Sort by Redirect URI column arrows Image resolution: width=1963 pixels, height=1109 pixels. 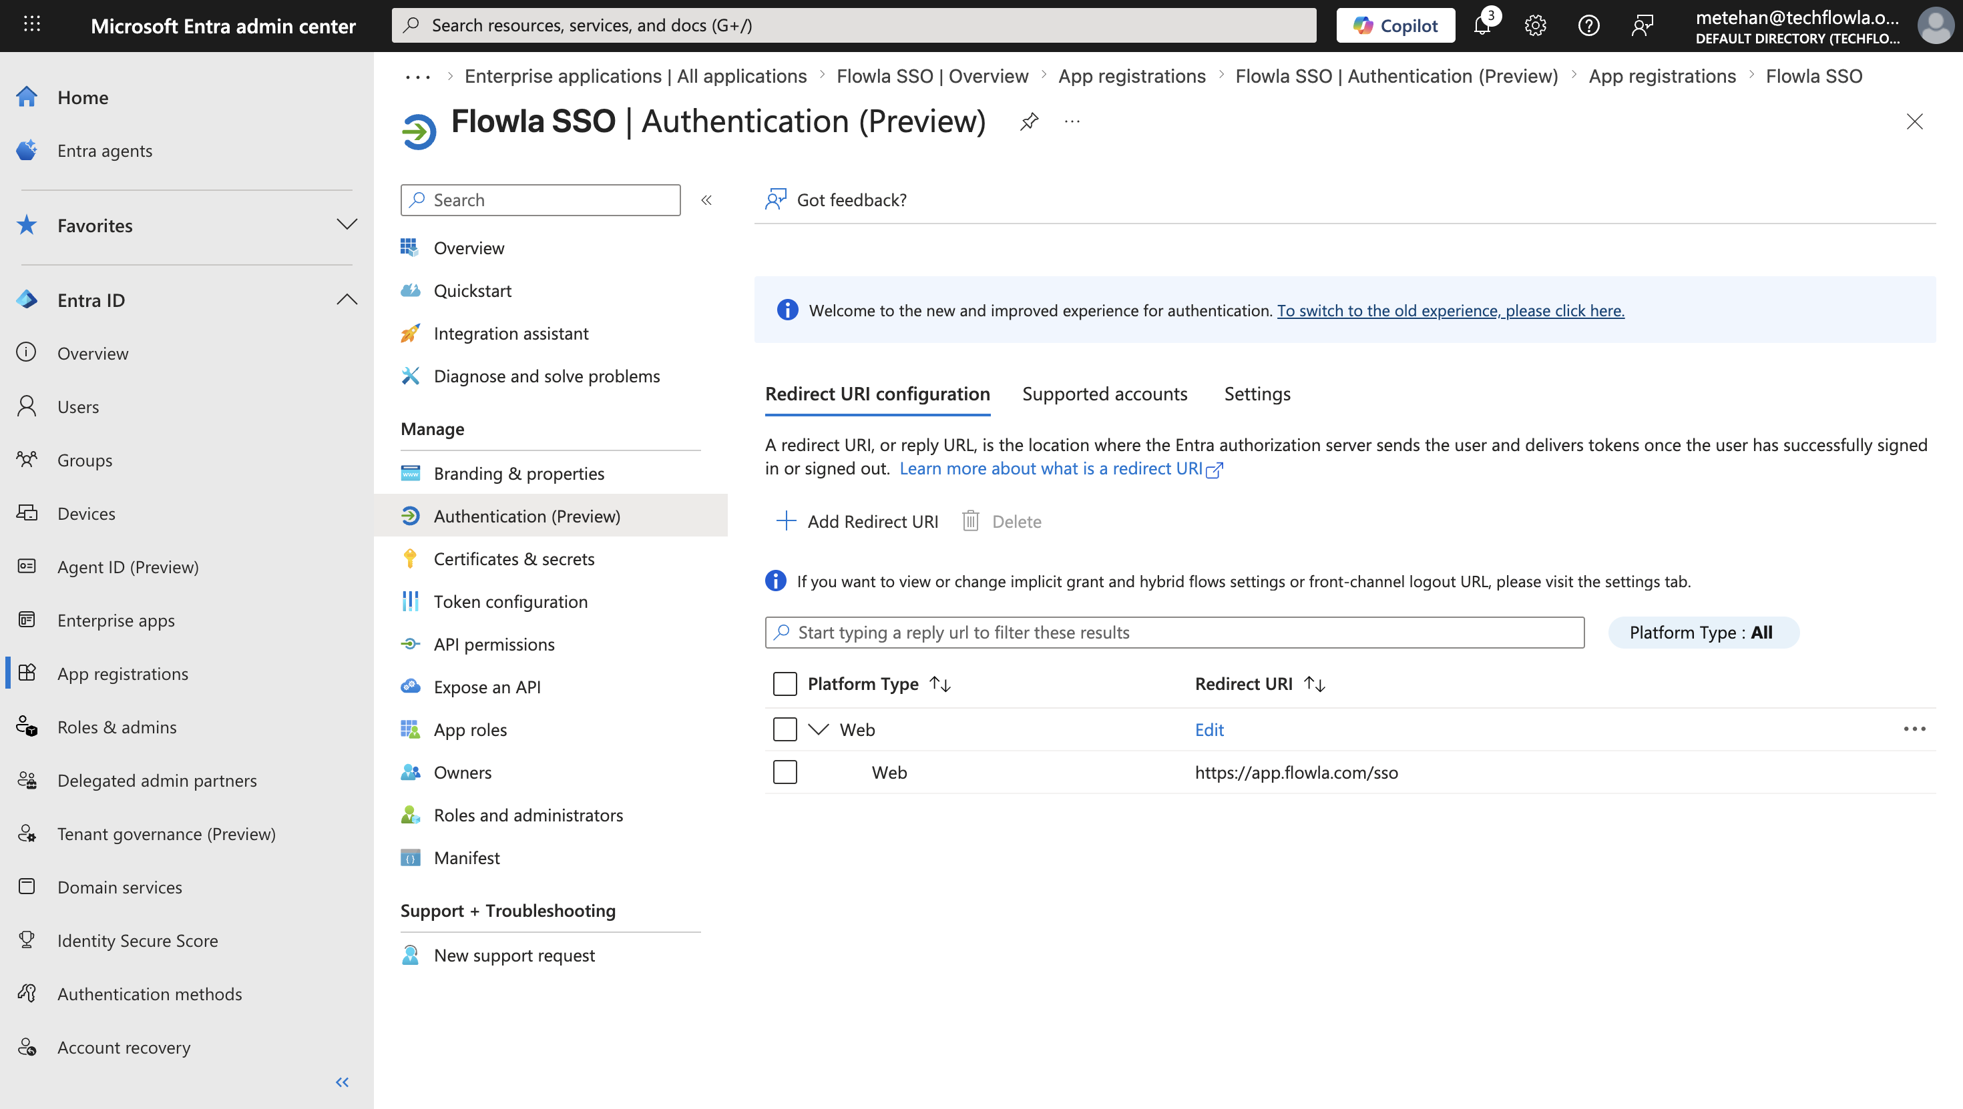(x=1315, y=684)
